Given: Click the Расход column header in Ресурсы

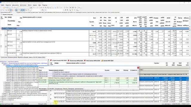Looking at the screenshot, I should coord(126,70).
